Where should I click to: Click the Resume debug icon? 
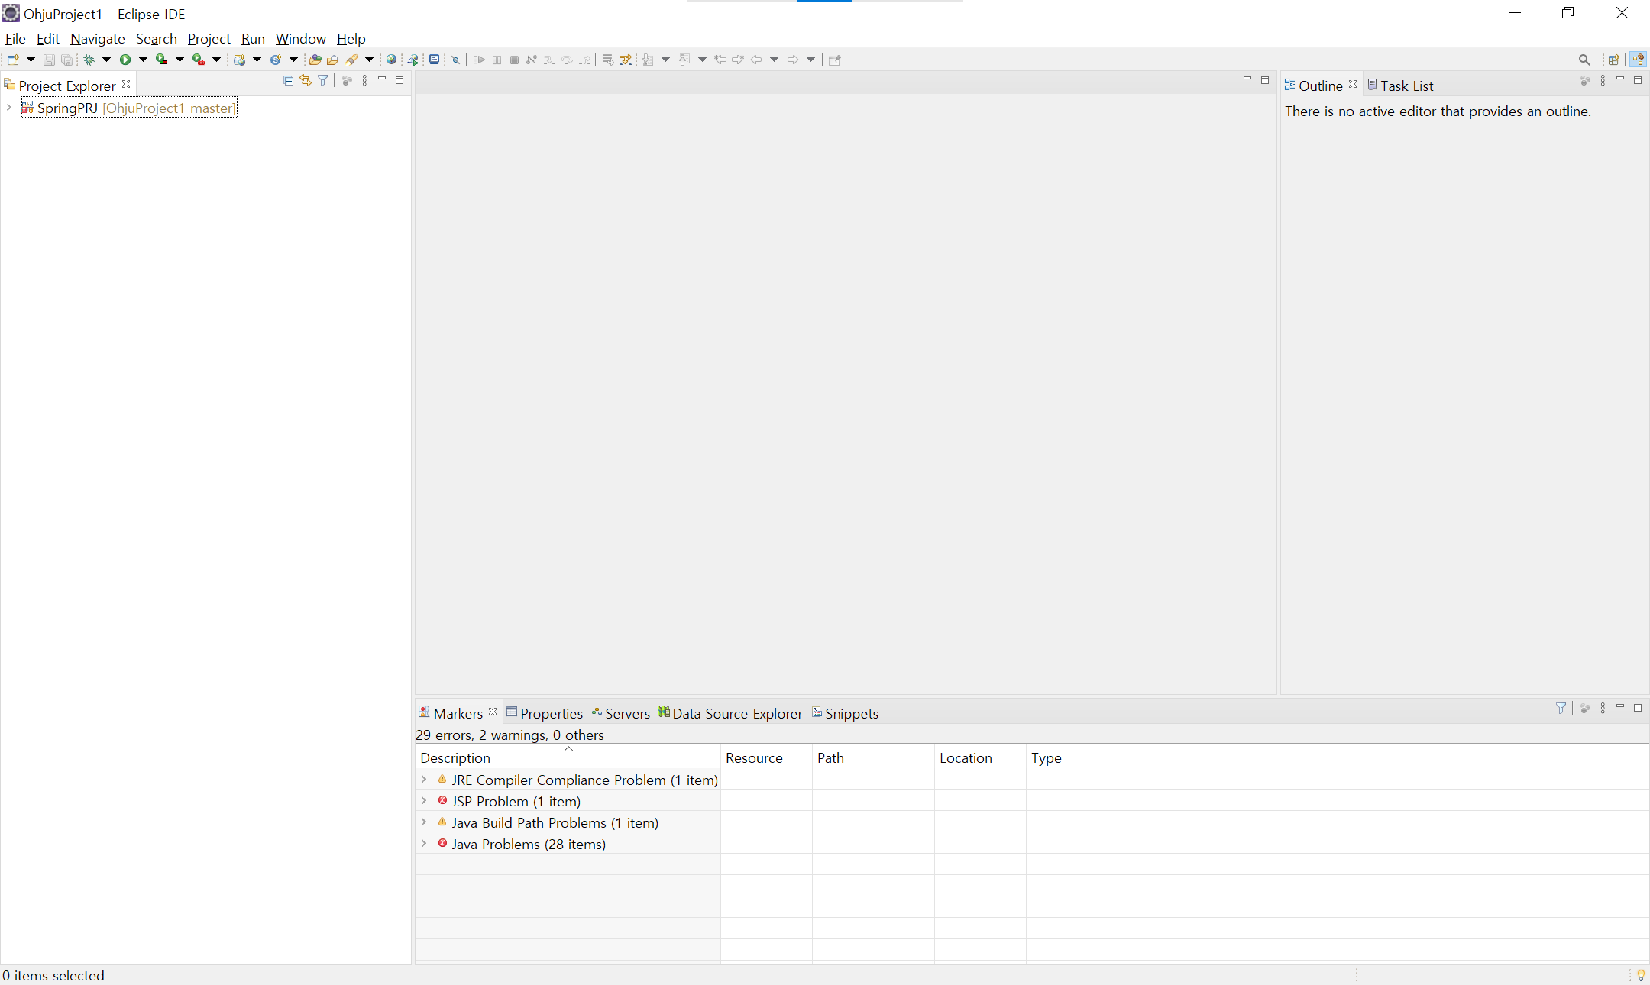tap(479, 60)
